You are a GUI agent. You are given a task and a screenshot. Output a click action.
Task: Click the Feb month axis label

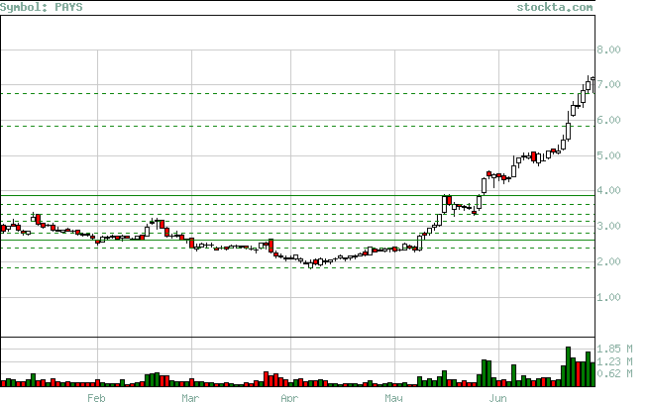click(96, 397)
